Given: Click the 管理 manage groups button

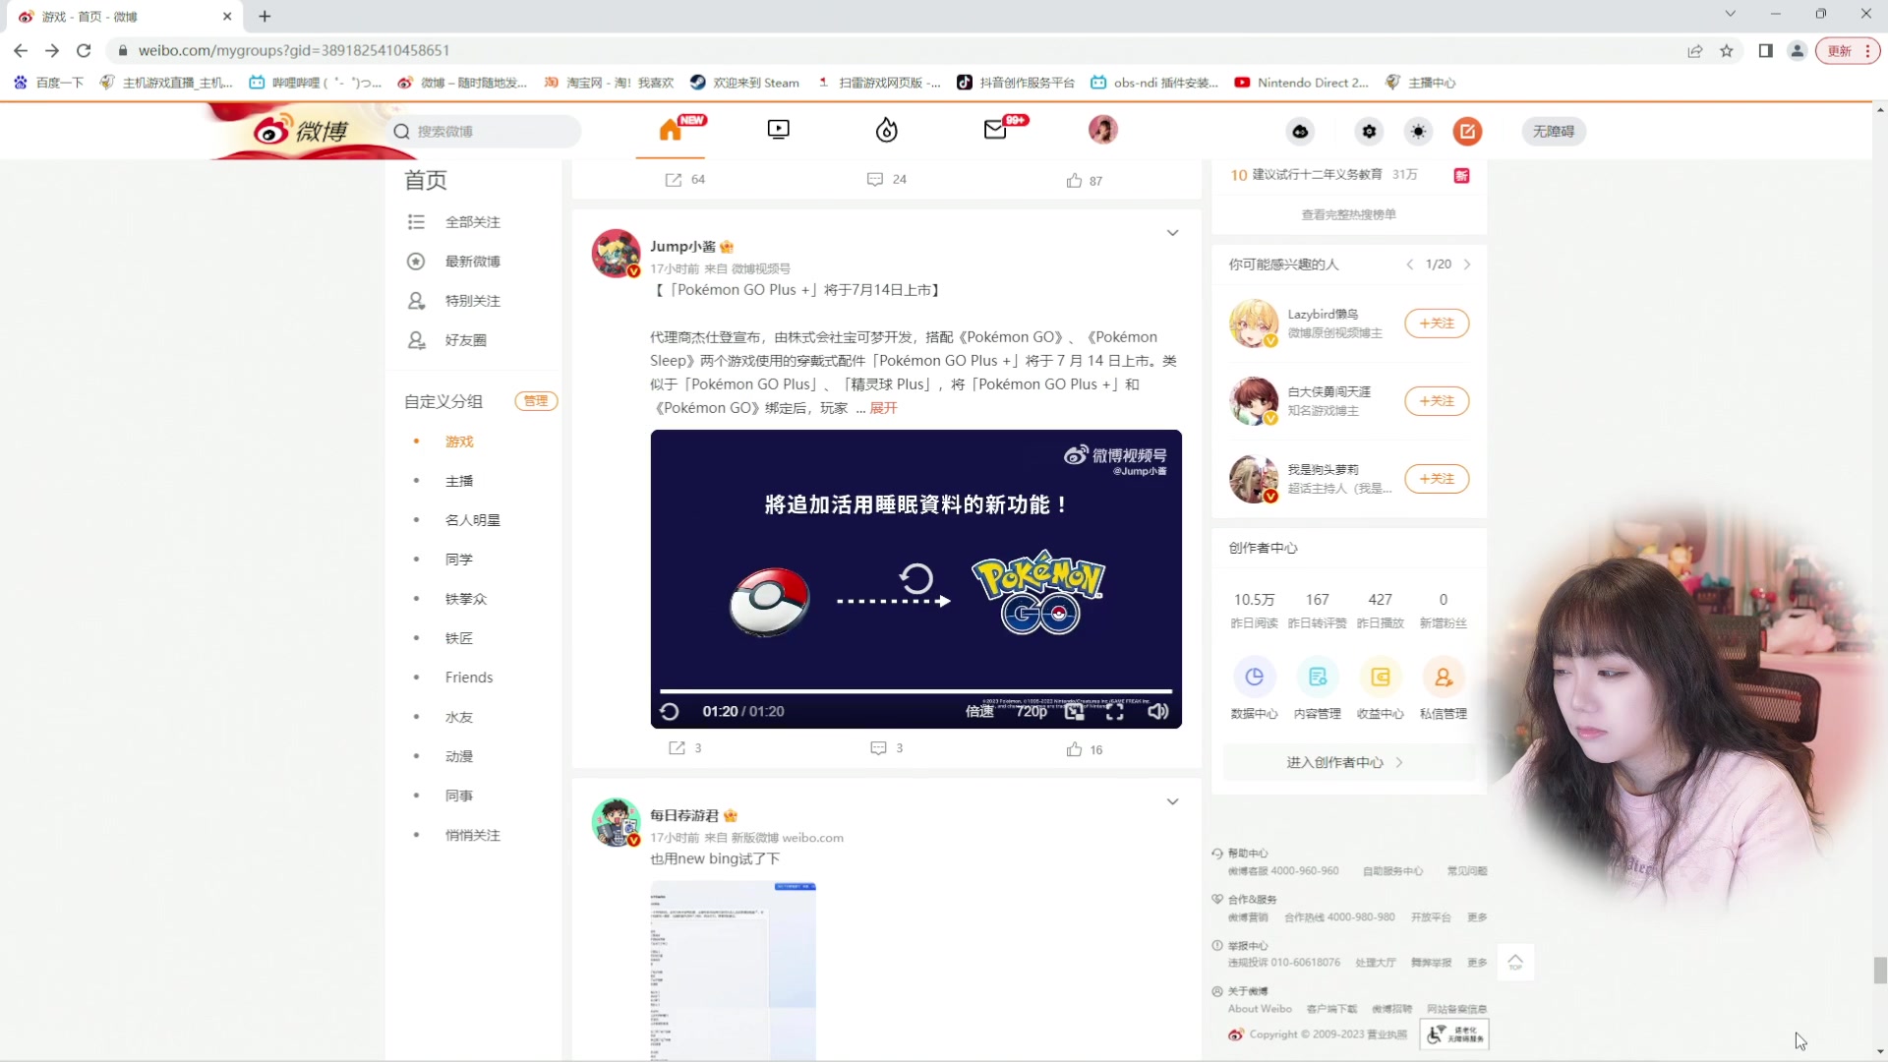Looking at the screenshot, I should tap(536, 401).
